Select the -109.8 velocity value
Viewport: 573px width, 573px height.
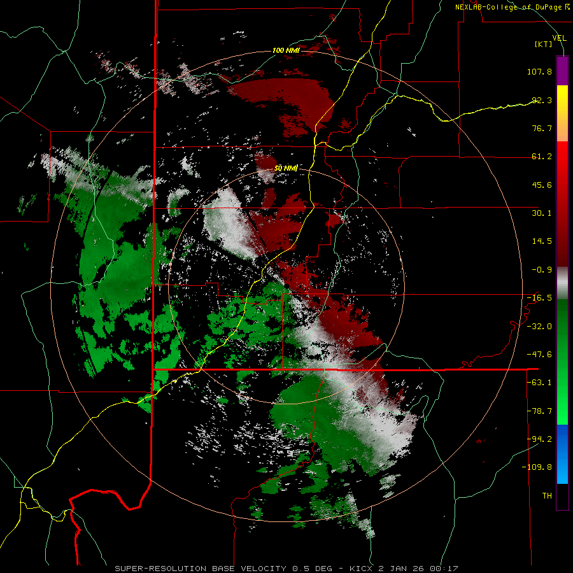pos(537,467)
